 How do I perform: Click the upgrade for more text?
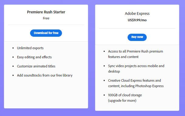click(x=122, y=101)
